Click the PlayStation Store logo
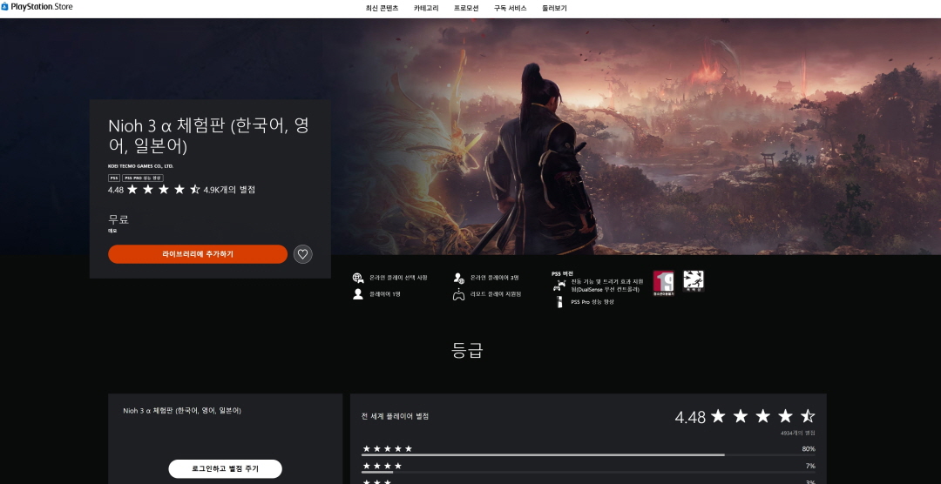The image size is (941, 484). point(37,7)
